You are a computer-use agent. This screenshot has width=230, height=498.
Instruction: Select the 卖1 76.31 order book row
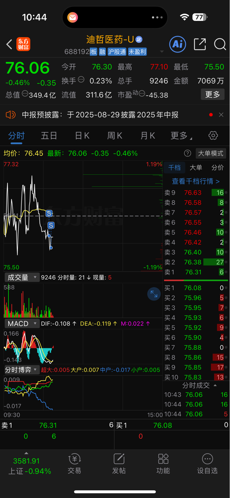pyautogui.click(x=196, y=272)
